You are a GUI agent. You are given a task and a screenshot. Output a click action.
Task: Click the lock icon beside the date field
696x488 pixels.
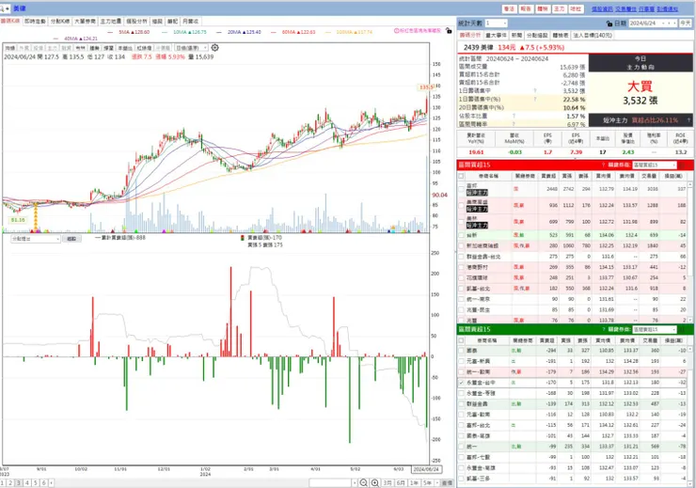tap(609, 24)
